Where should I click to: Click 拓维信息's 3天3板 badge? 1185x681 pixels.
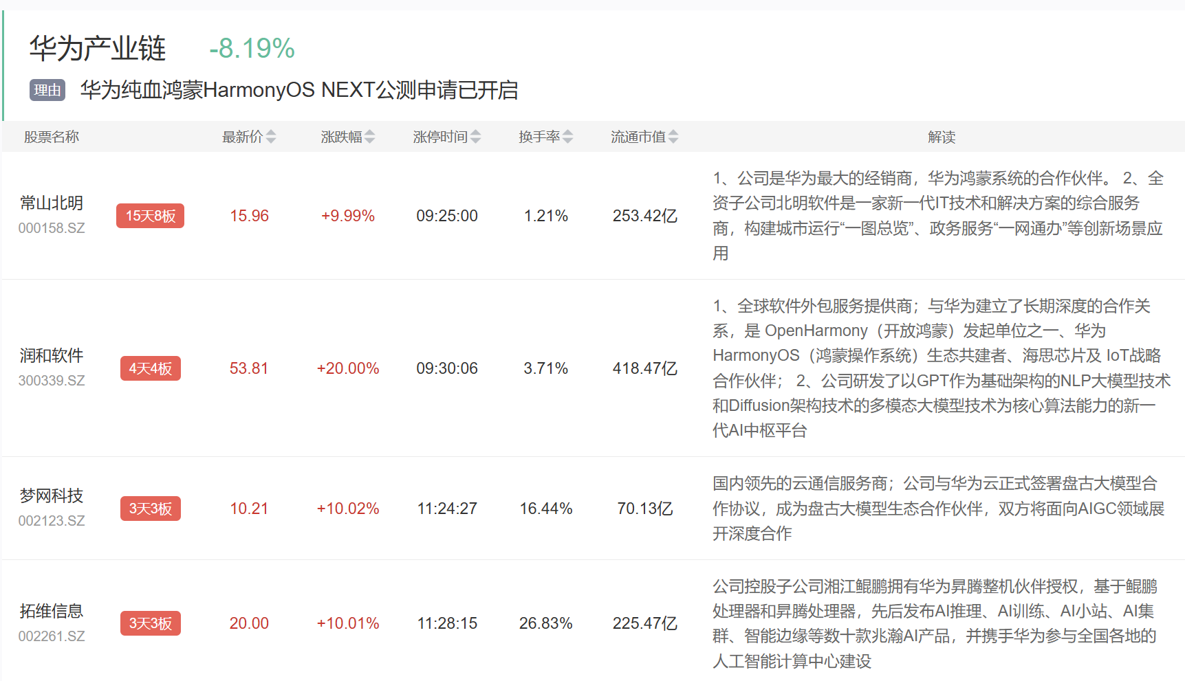pyautogui.click(x=151, y=623)
